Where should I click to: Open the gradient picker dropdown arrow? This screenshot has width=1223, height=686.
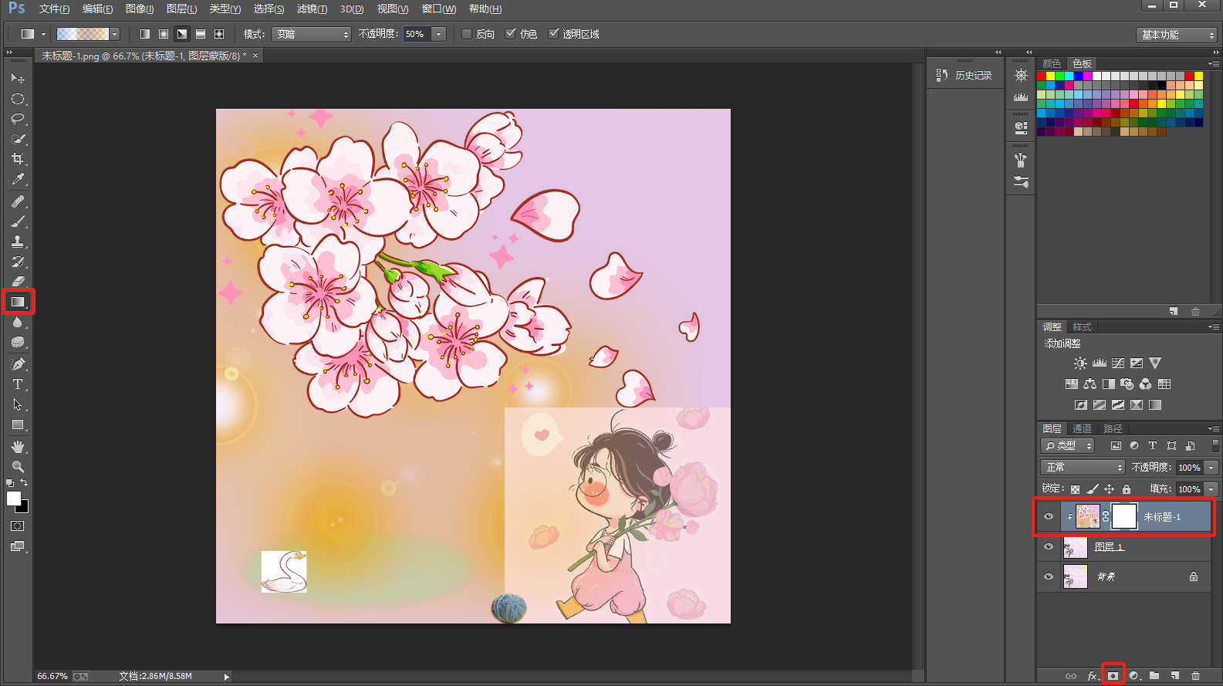click(115, 34)
